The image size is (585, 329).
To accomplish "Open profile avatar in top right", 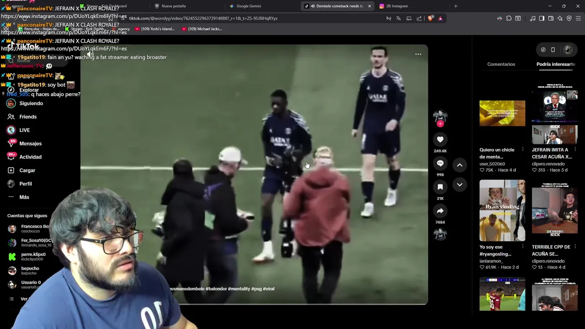I will click(568, 49).
